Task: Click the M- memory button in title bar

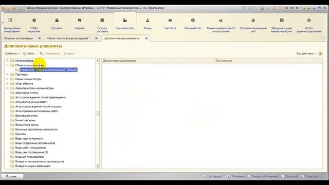Action: coord(298,8)
